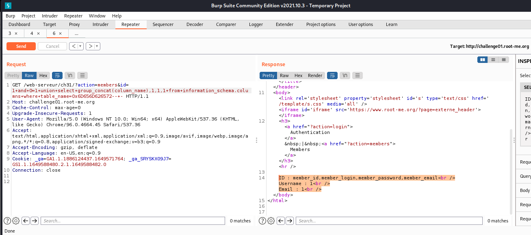The width and height of the screenshot is (531, 235).
Task: Open the back history dropdown arrow
Action: (80, 46)
